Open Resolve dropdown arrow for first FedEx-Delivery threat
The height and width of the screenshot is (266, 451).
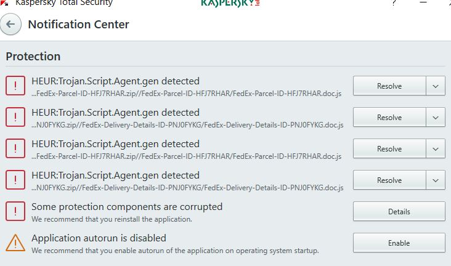point(436,117)
